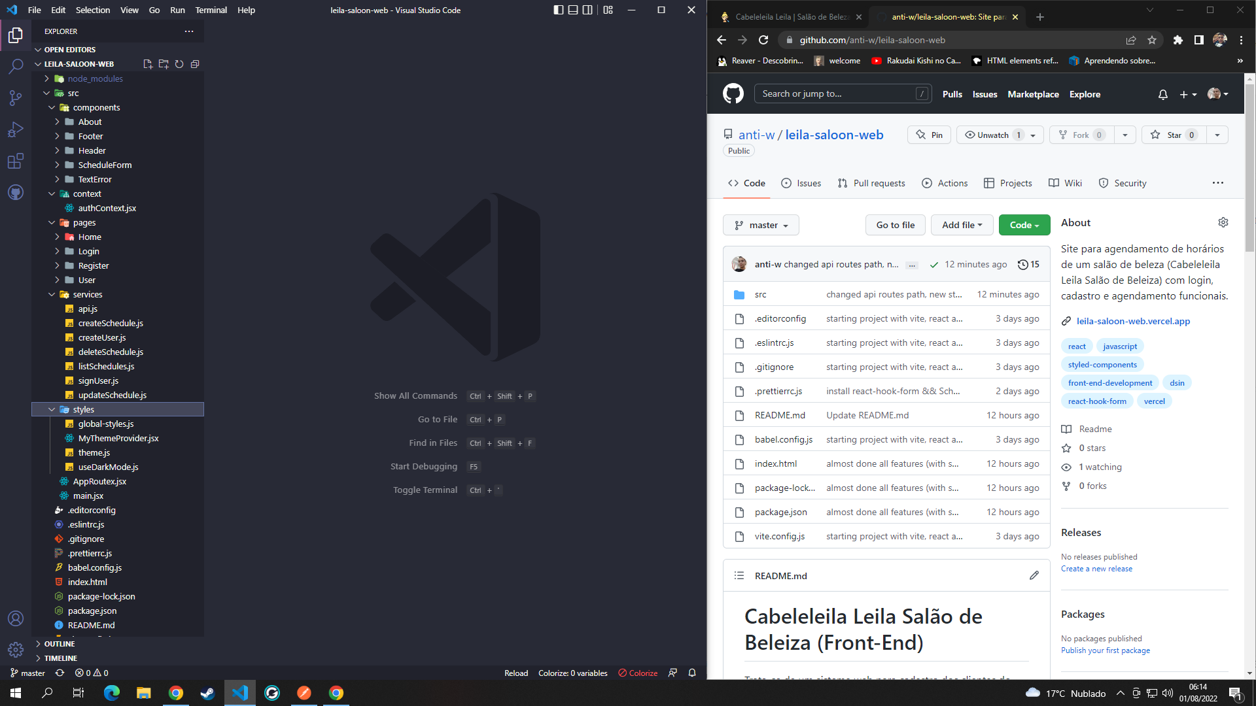The height and width of the screenshot is (706, 1256).
Task: Click the Search icon in VS Code sidebar
Action: pyautogui.click(x=16, y=65)
